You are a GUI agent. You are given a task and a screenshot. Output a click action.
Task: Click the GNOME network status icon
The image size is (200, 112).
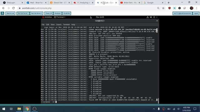147,17
